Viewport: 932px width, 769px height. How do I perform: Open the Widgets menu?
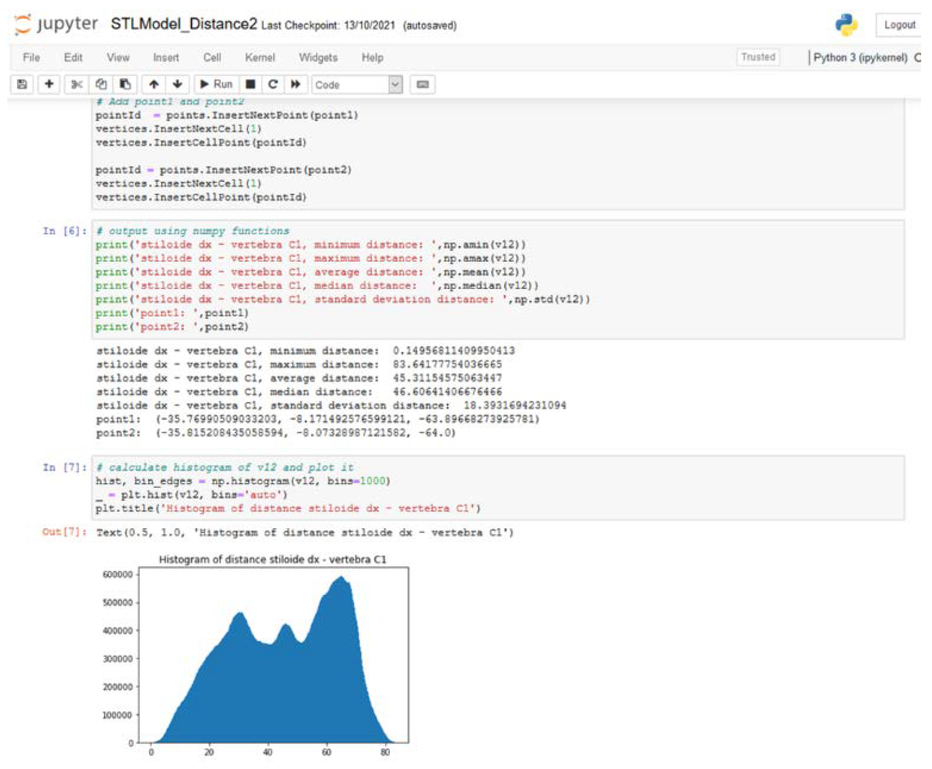318,58
